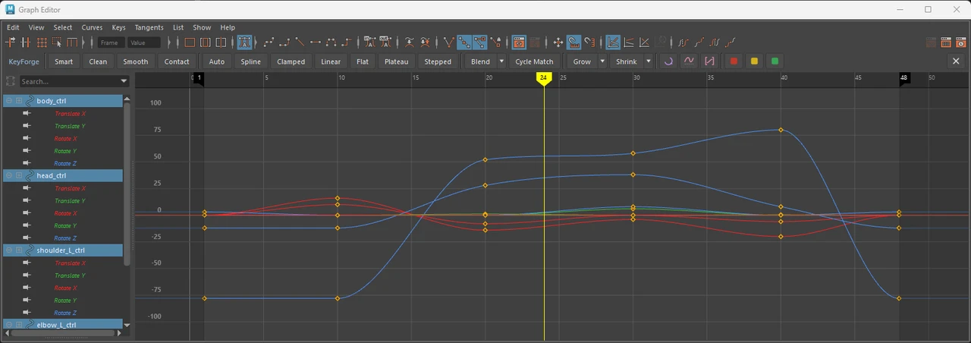Open the Blend dropdown arrow
The height and width of the screenshot is (343, 971).
501,61
